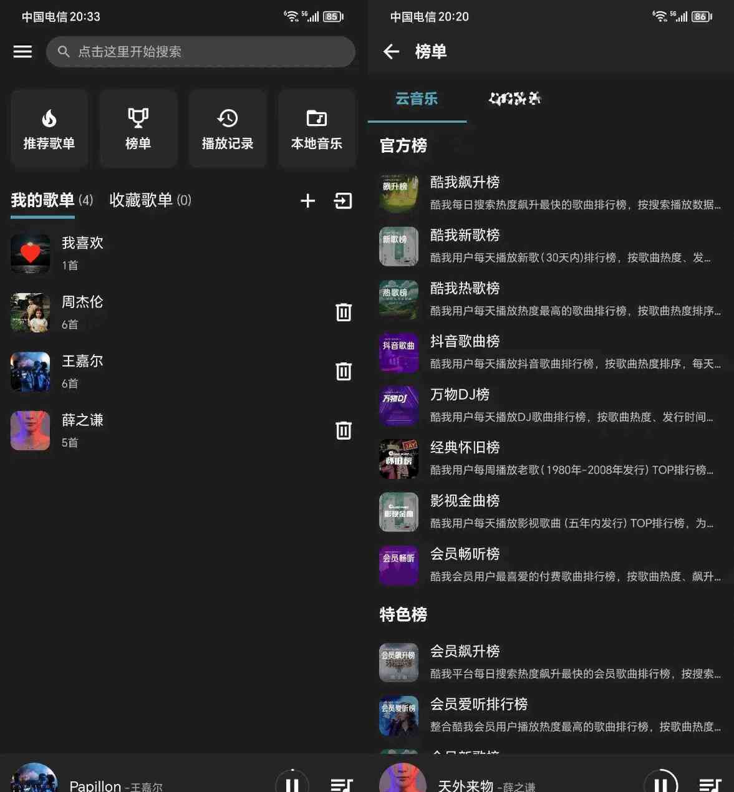Open 我喜欢 playlist

point(183,253)
